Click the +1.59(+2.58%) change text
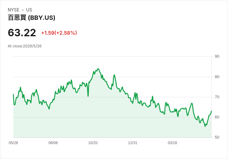 click(x=59, y=33)
